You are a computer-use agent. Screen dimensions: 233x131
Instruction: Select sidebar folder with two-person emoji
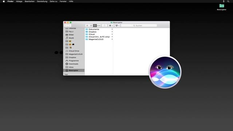[74, 48]
